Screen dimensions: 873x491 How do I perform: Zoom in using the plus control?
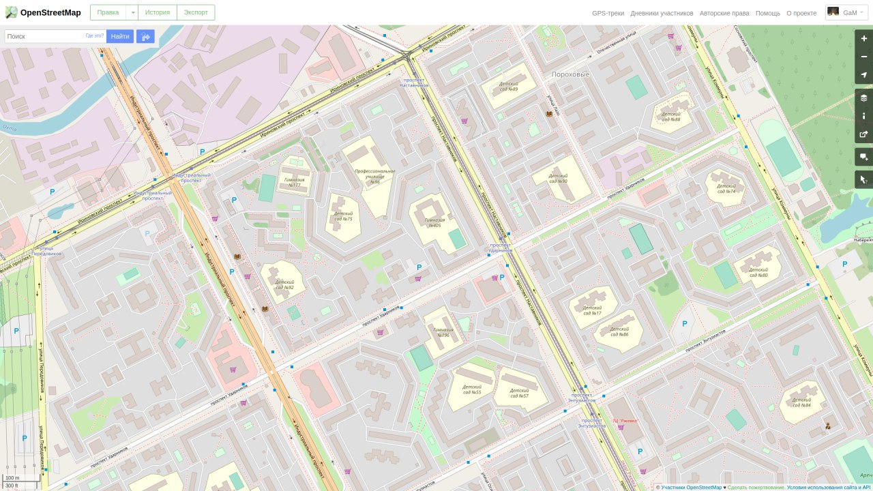tap(863, 39)
